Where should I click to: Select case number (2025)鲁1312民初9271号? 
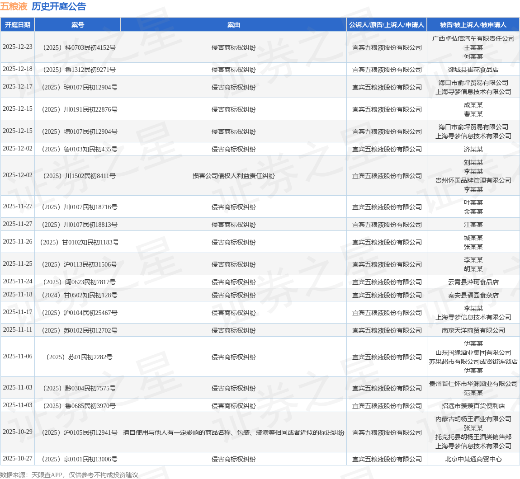pyautogui.click(x=78, y=70)
